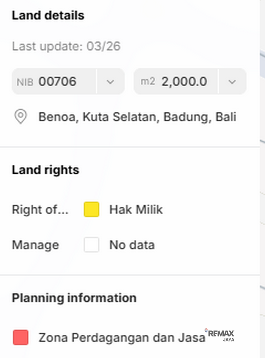This screenshot has height=358, width=265.
Task: Click the white No data swatch
Action: pyautogui.click(x=91, y=245)
